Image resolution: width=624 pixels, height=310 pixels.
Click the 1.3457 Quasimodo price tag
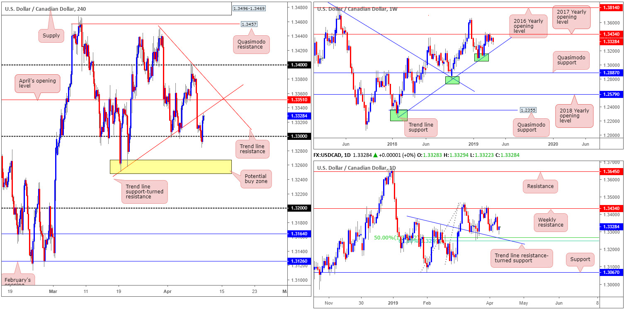coord(249,24)
